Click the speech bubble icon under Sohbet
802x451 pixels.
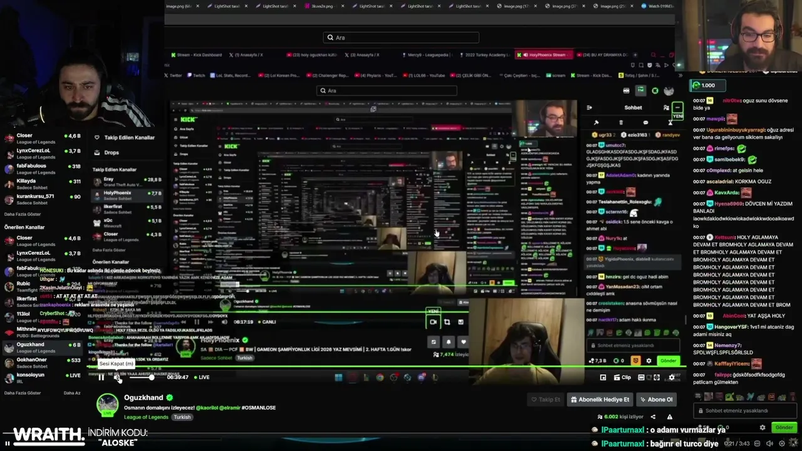click(x=645, y=123)
